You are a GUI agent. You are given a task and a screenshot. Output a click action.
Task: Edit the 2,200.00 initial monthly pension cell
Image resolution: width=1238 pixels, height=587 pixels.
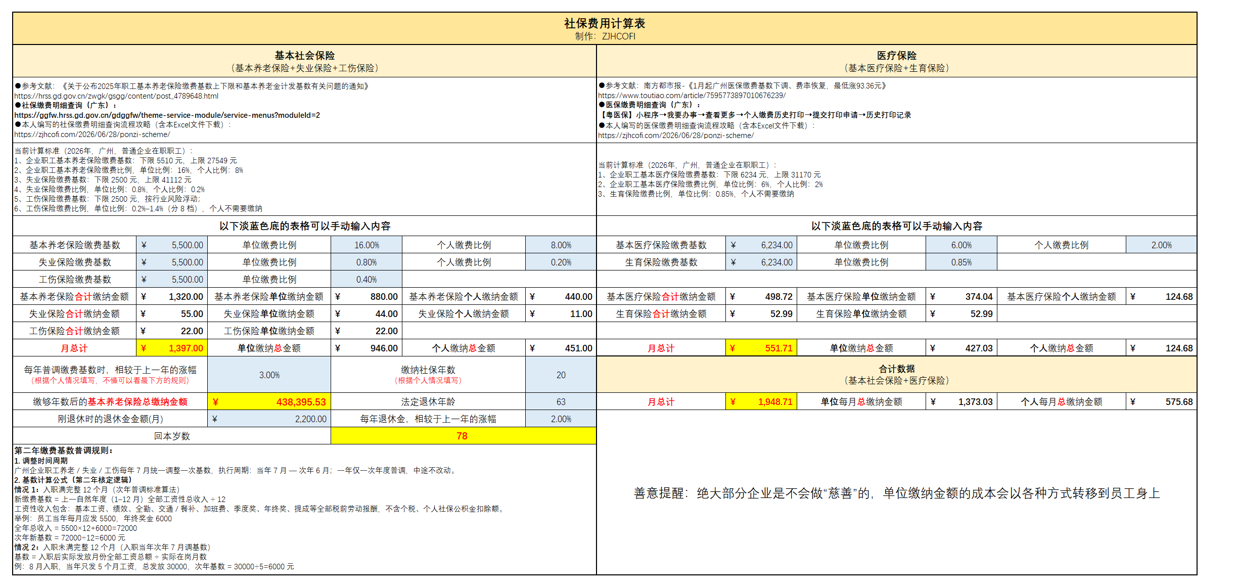coord(269,419)
